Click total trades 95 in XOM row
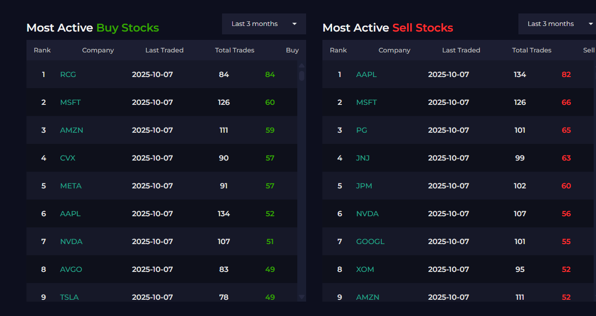Viewport: 596px width, 316px height. click(x=520, y=269)
